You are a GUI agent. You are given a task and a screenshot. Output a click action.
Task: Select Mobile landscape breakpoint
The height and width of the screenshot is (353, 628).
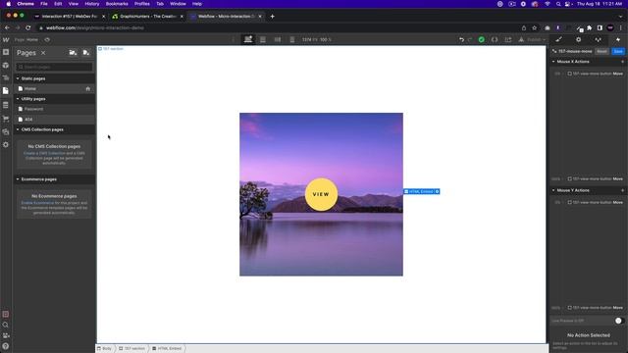[x=278, y=39]
